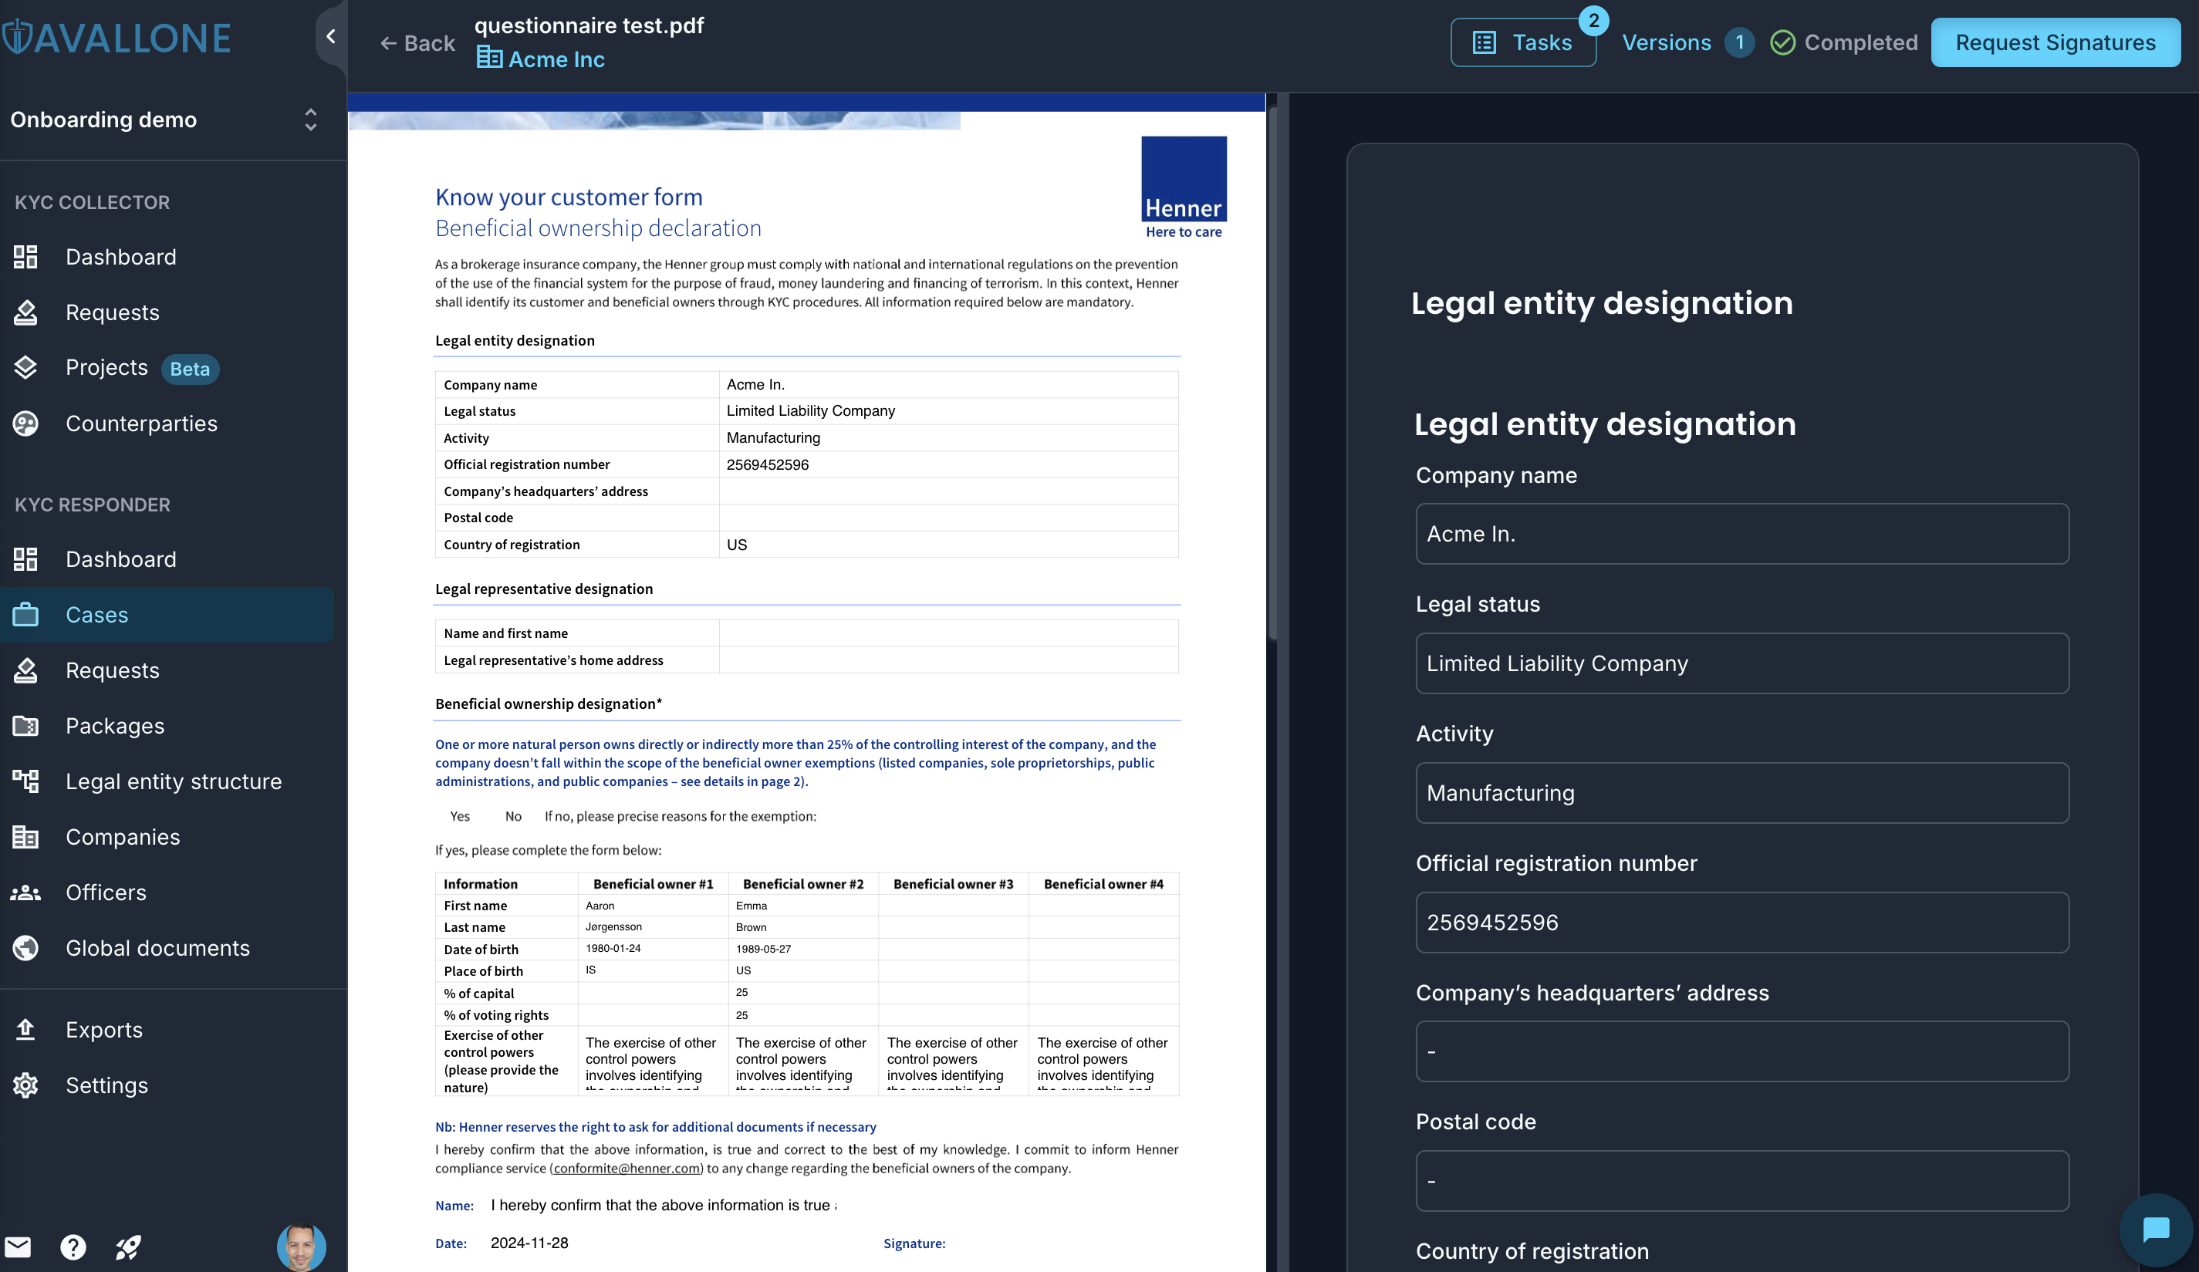The height and width of the screenshot is (1272, 2199).
Task: Click the Avallone logo
Action: tap(116, 38)
